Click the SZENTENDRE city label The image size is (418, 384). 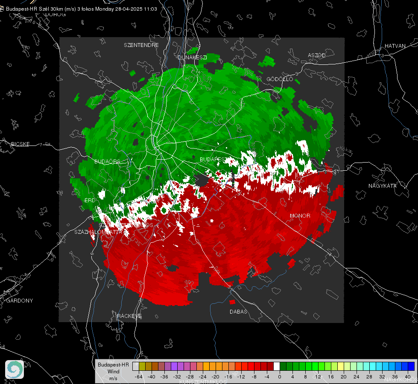click(x=141, y=45)
